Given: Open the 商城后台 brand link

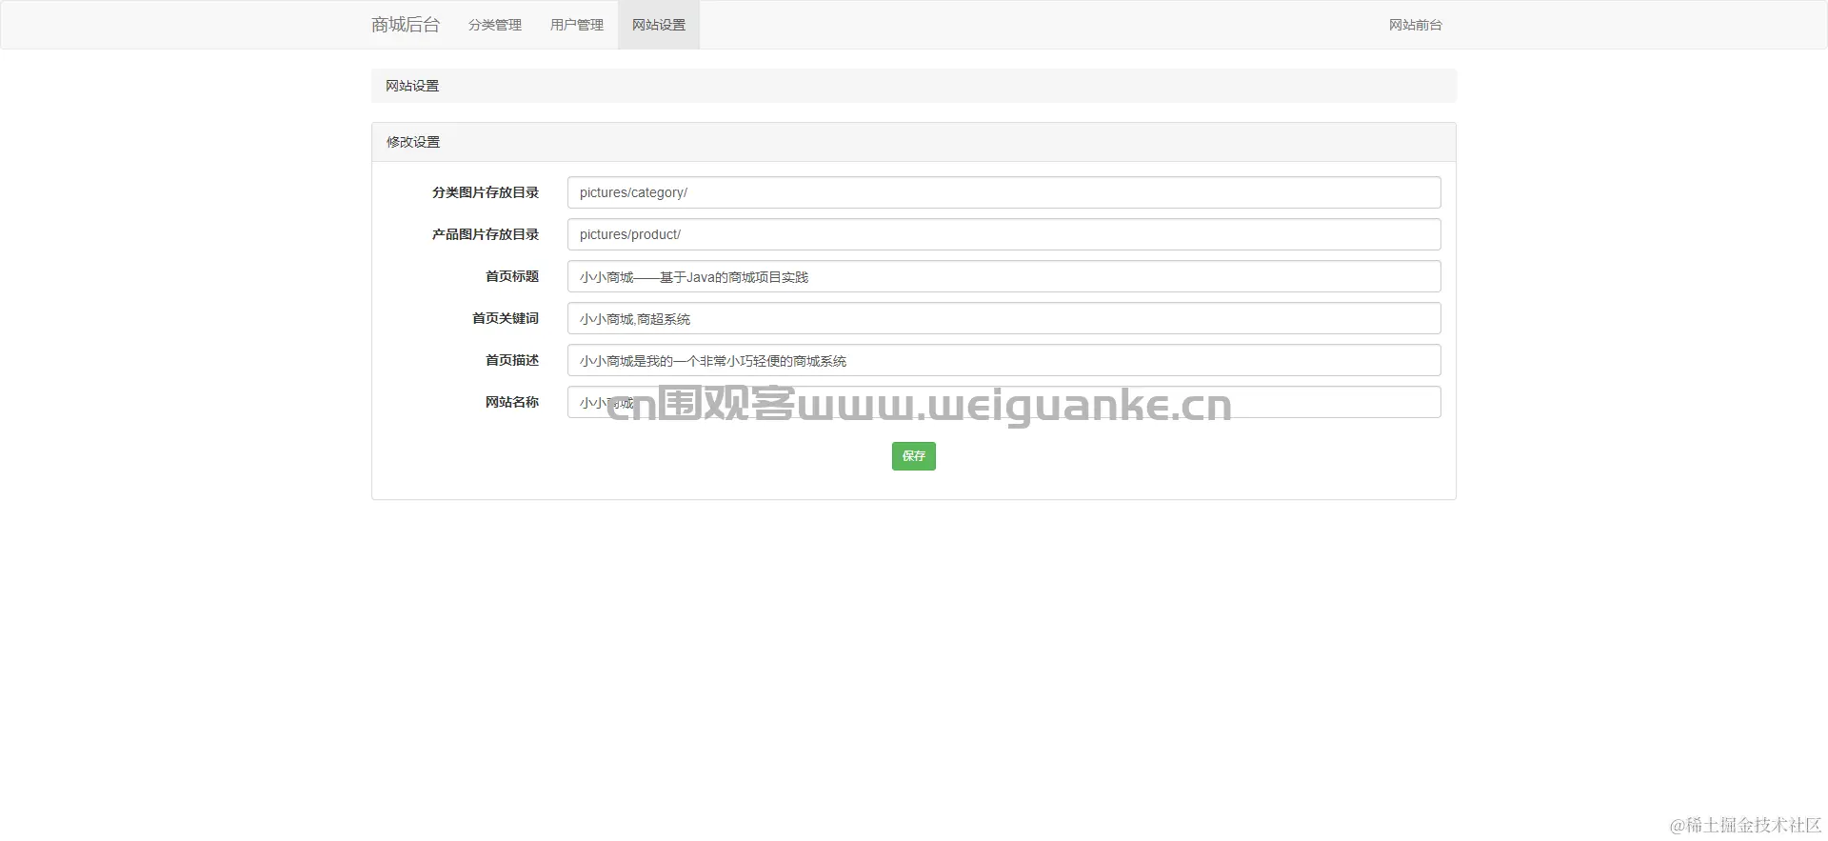Looking at the screenshot, I should 406,25.
